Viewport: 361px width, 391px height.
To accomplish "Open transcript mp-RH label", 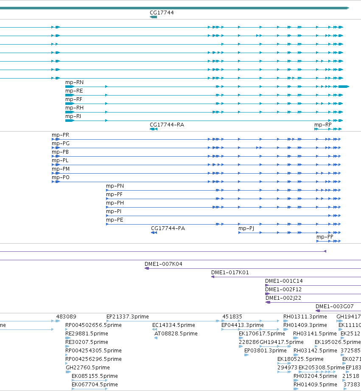I will [x=74, y=108].
